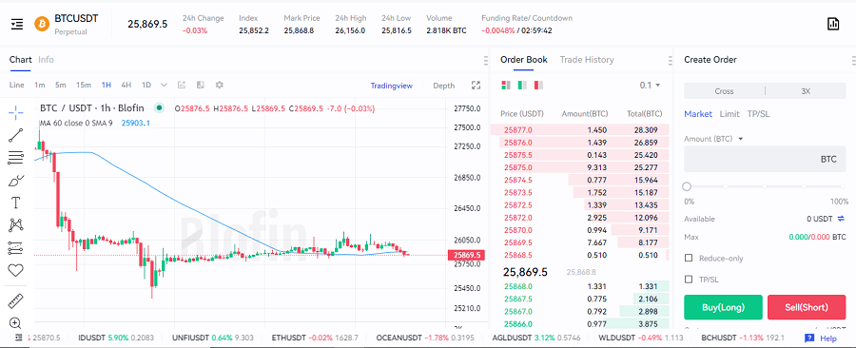Switch to Tradingview chart view
Image resolution: width=856 pixels, height=348 pixels.
(x=392, y=86)
